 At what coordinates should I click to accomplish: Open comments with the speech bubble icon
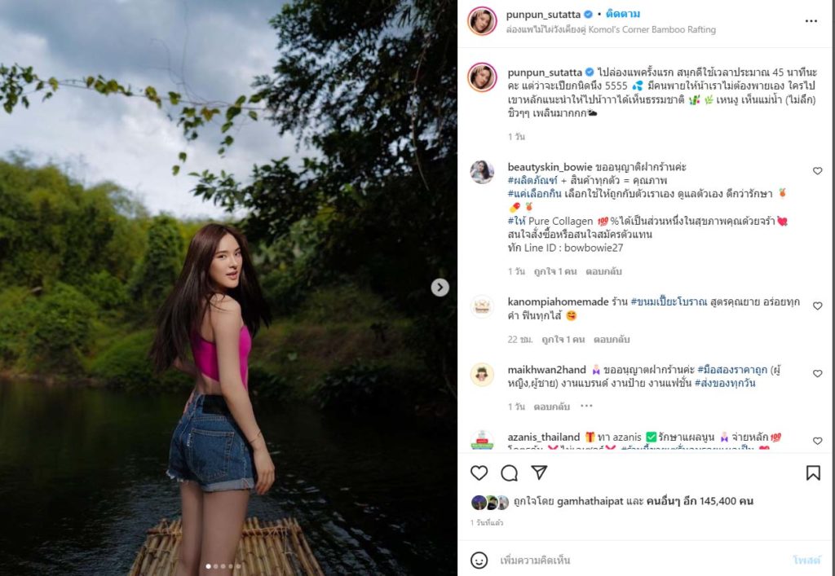(x=509, y=473)
